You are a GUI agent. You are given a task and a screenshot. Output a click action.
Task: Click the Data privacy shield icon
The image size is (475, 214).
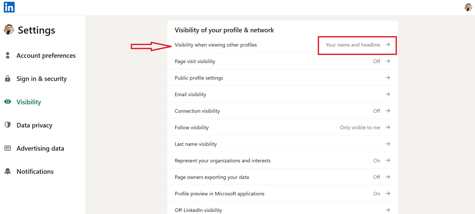pos(8,125)
